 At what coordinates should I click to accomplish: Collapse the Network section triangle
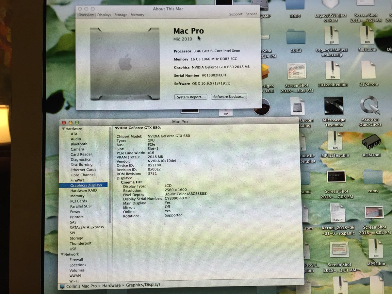(x=61, y=254)
